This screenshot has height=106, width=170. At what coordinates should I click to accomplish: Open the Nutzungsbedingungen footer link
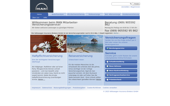click(62, 88)
